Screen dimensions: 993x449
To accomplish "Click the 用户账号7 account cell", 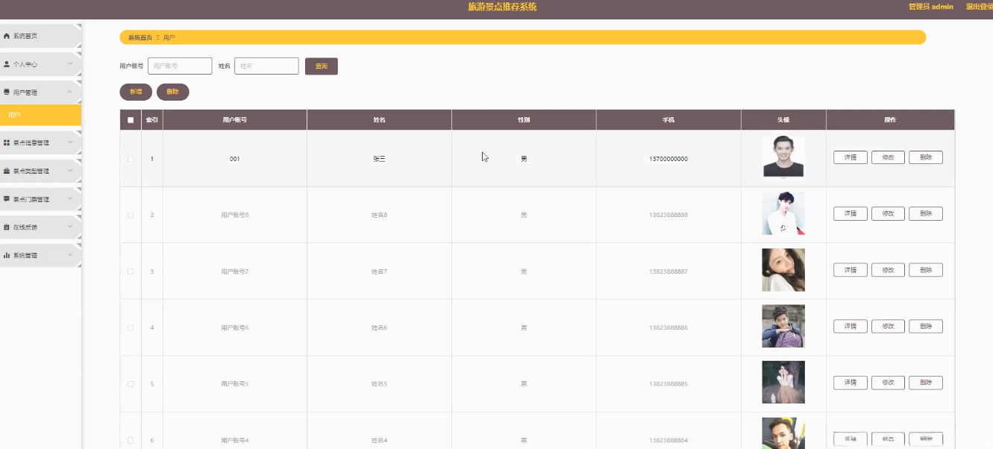I will pos(235,271).
